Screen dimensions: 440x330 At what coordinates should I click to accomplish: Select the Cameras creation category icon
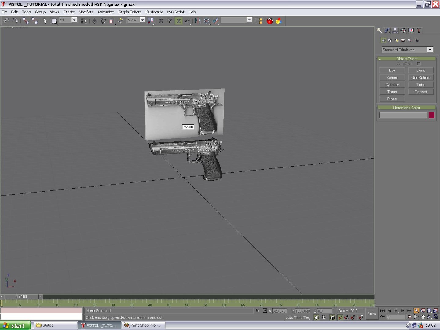pos(403,40)
